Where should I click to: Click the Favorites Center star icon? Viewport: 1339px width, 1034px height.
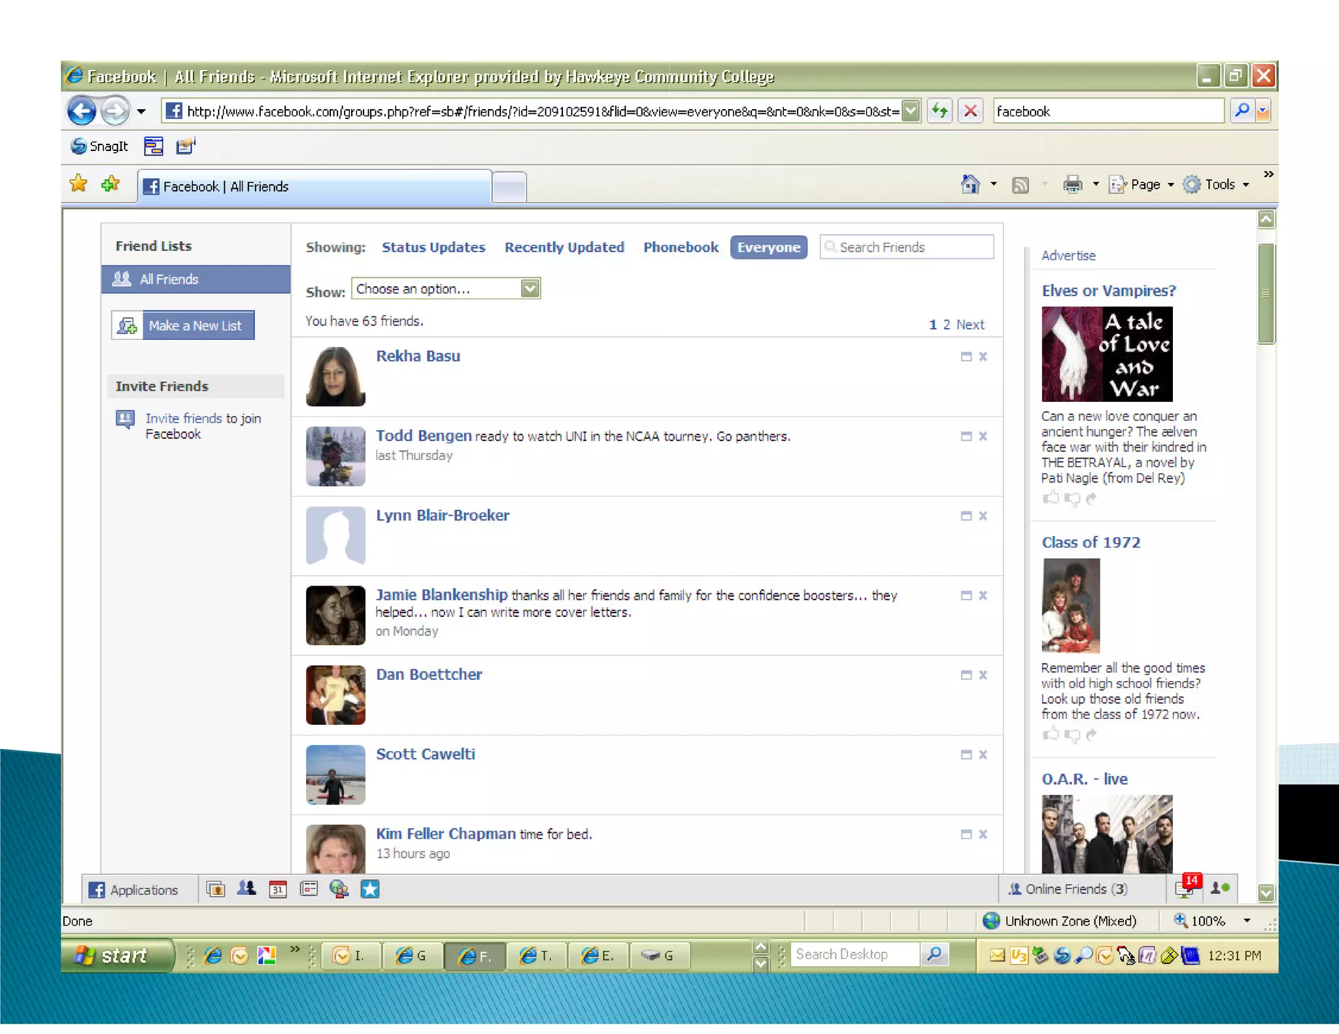(x=78, y=184)
